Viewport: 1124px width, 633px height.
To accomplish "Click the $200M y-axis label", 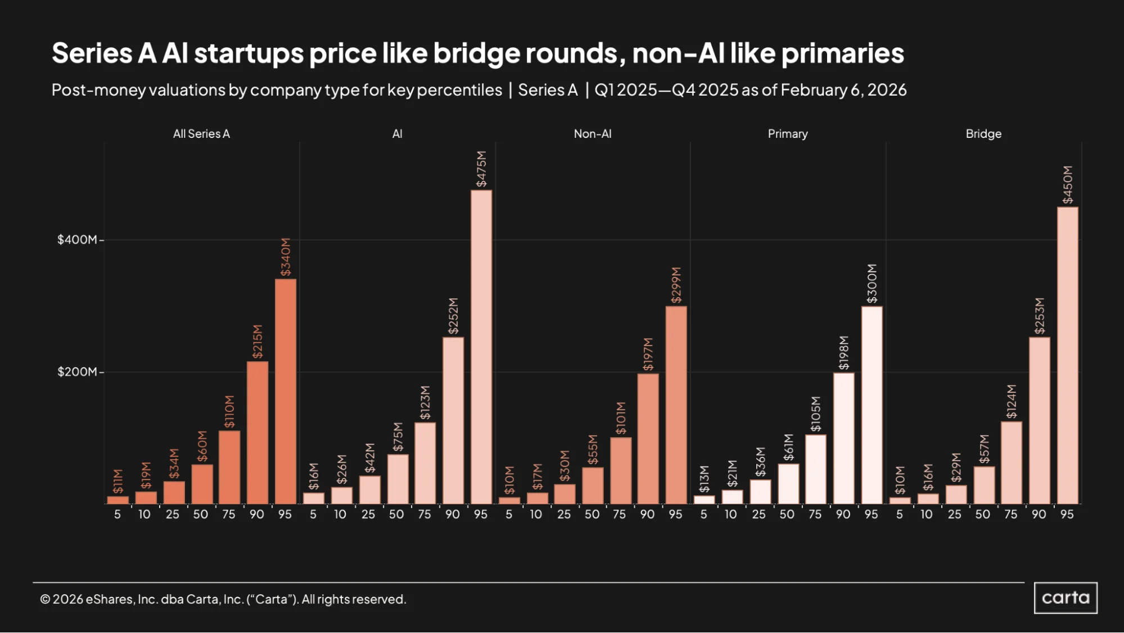I will click(78, 372).
